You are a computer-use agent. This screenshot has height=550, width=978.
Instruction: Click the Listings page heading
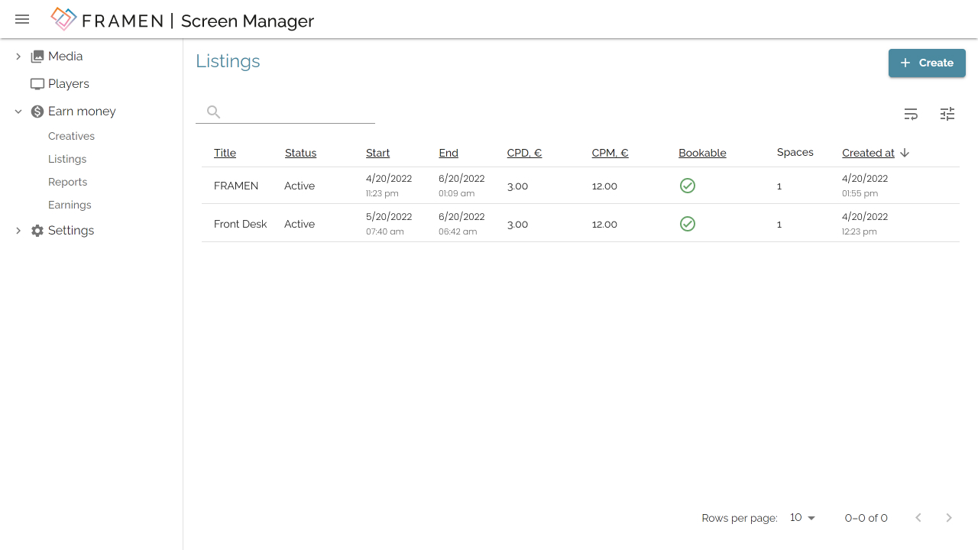coord(228,61)
